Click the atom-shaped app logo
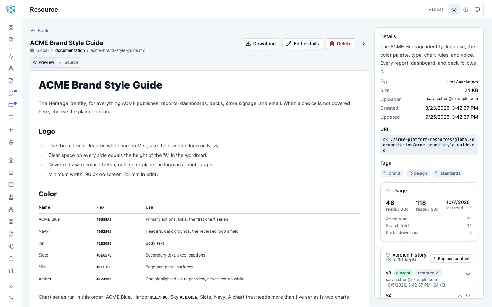 pyautogui.click(x=11, y=10)
